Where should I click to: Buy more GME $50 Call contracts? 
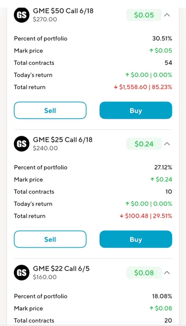click(x=136, y=110)
